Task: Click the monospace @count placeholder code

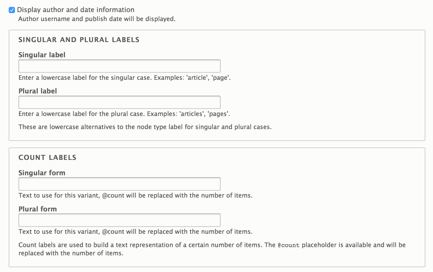Action: point(289,245)
